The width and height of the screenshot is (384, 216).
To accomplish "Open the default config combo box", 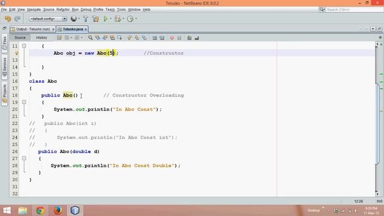I will tap(48, 19).
